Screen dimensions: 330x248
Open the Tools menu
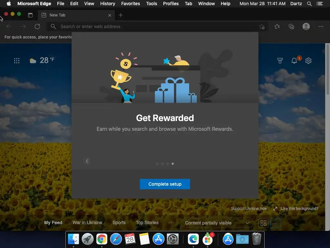point(151,4)
